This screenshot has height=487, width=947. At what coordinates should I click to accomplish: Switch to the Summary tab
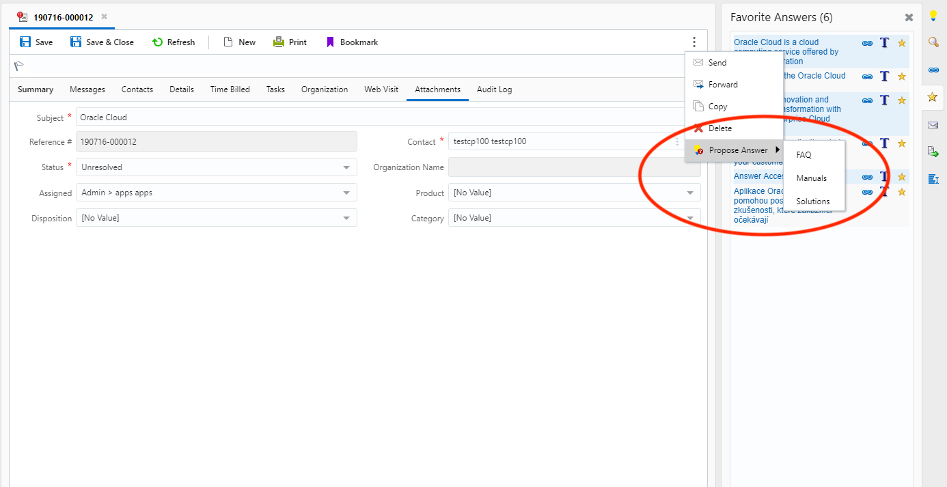[x=36, y=89]
